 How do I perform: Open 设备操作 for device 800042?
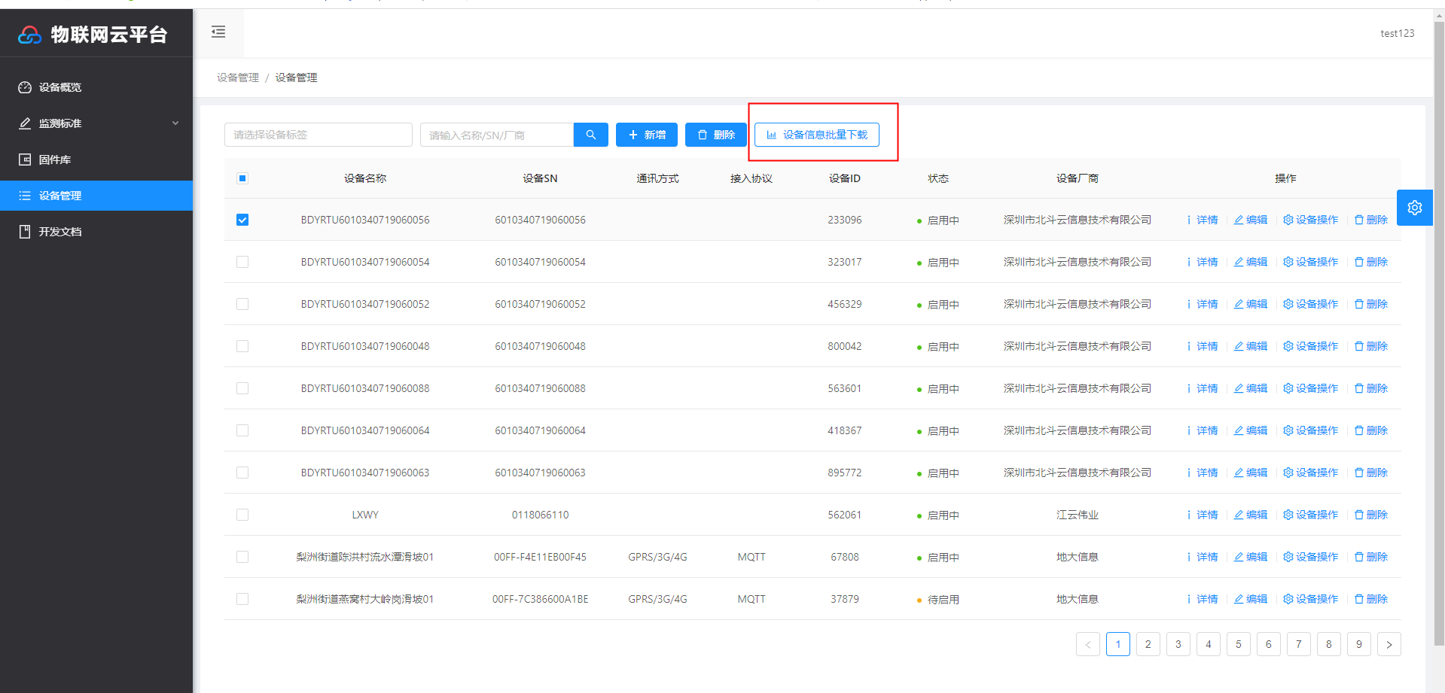click(x=1311, y=346)
